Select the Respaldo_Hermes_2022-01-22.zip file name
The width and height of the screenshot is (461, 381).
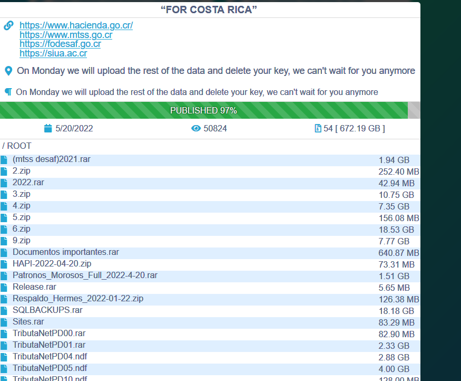pos(78,299)
